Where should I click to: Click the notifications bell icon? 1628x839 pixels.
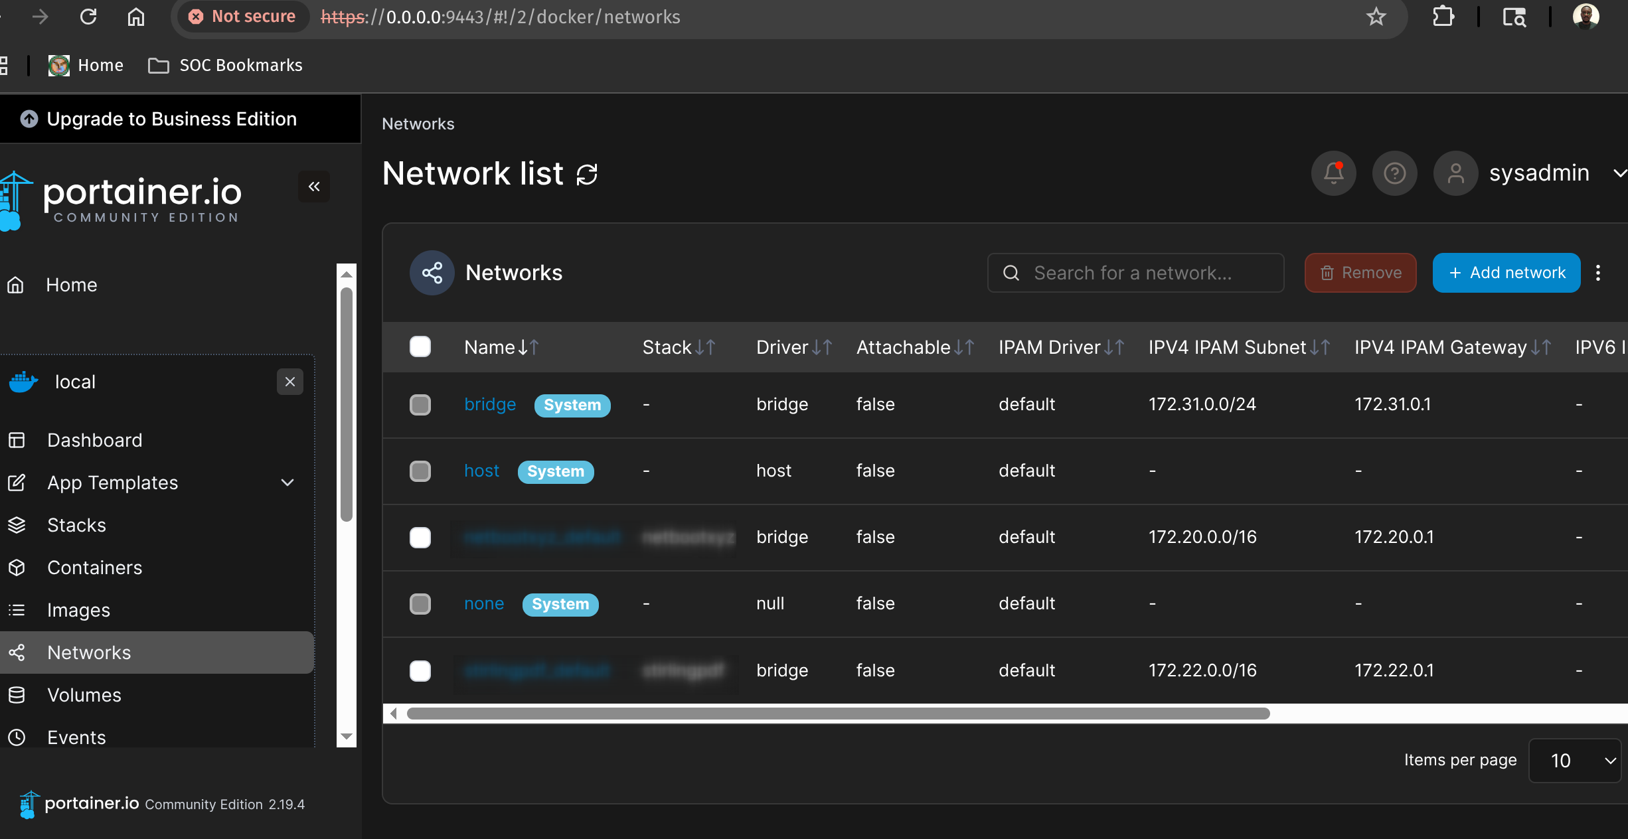point(1333,173)
